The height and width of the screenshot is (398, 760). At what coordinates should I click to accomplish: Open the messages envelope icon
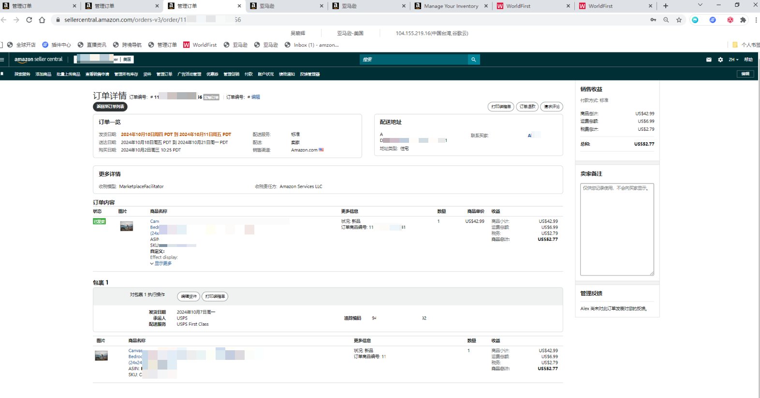pyautogui.click(x=709, y=60)
